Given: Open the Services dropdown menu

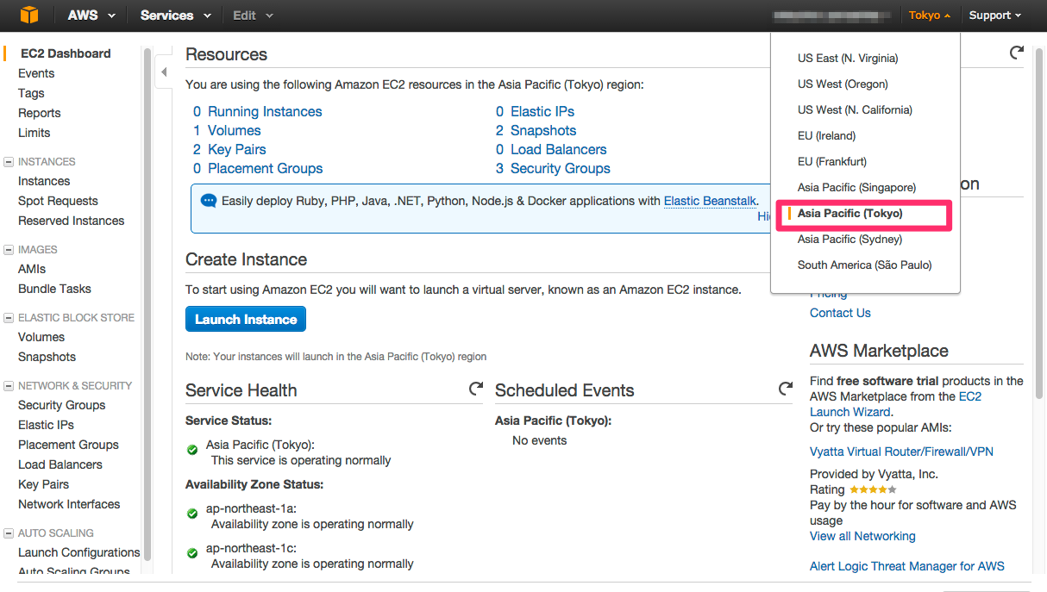Looking at the screenshot, I should (x=175, y=16).
